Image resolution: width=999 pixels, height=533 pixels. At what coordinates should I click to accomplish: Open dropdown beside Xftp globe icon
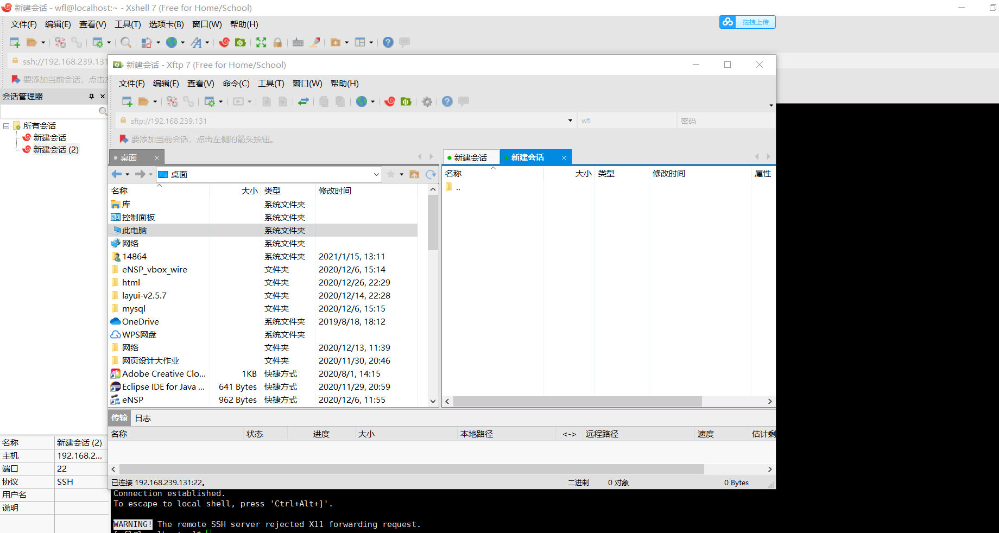(372, 101)
